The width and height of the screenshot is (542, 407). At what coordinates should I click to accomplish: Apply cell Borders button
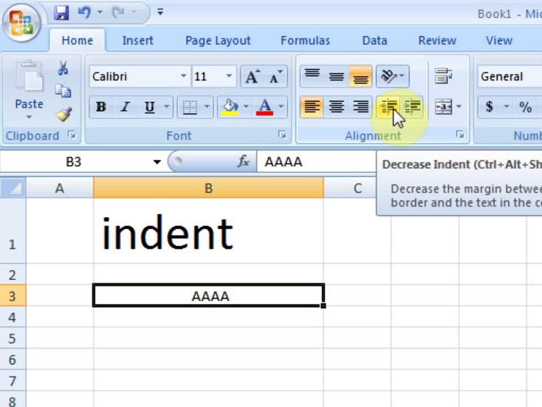(190, 107)
